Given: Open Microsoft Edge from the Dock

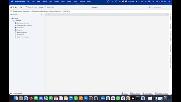Looking at the screenshot, I should 108,98.
